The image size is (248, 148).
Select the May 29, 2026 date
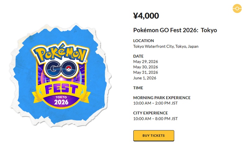pyautogui.click(x=145, y=61)
